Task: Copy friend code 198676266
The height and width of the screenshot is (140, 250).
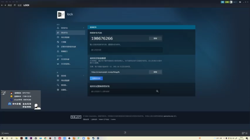Action: point(155,38)
